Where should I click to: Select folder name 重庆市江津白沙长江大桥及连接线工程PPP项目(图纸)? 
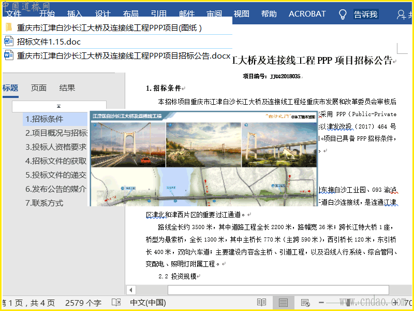(x=109, y=28)
